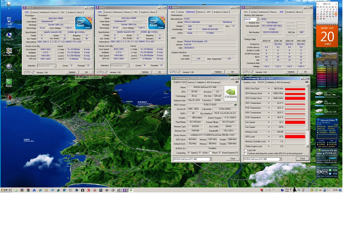Click the blue help icon in the system tray

point(282,190)
